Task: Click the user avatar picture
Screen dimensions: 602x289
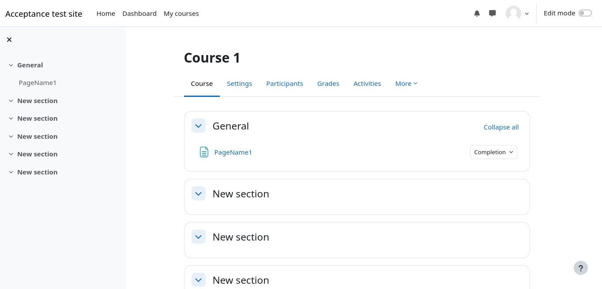Action: (513, 14)
